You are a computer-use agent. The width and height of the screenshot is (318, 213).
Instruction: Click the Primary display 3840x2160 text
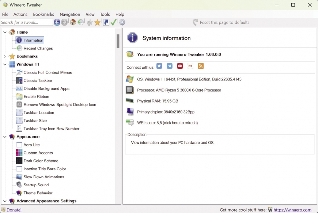166,112
